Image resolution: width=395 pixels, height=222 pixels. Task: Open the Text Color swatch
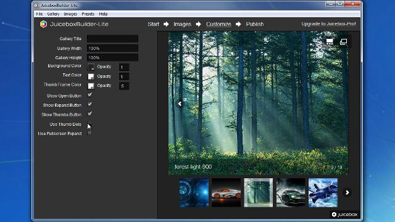91,76
